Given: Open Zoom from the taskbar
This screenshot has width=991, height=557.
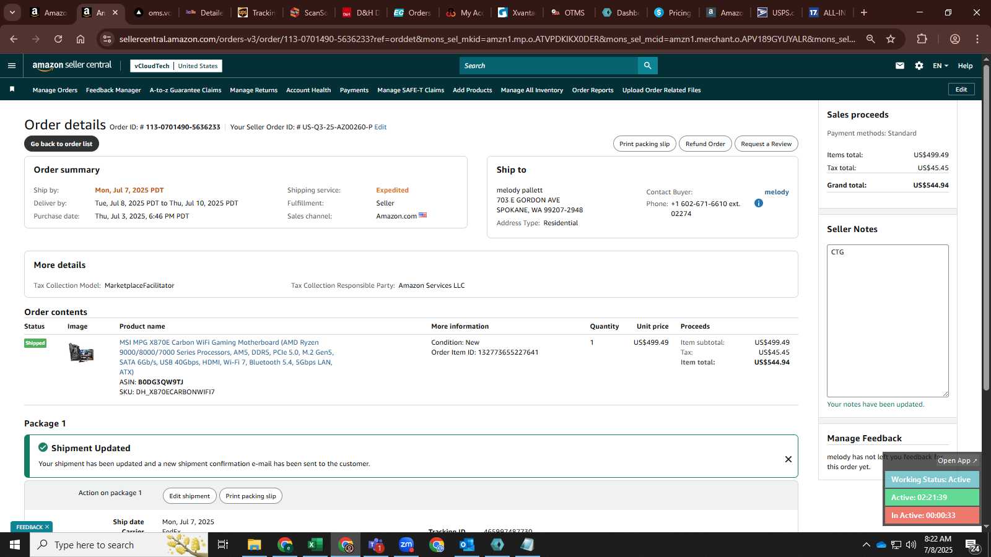Looking at the screenshot, I should tap(406, 545).
